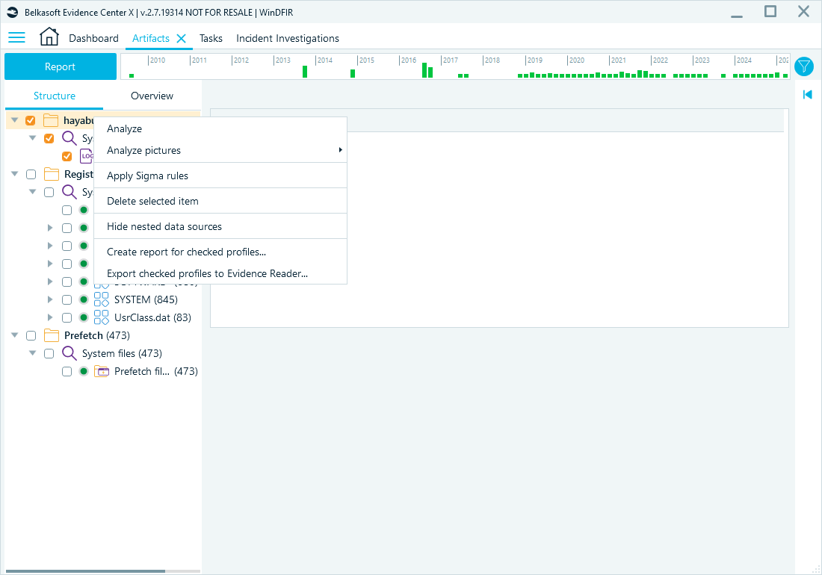Collapse the hayabusa tree node
822x575 pixels.
15,120
